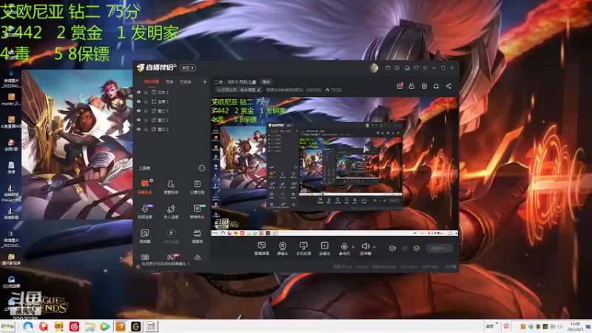
Task: Expand the toolbox more options circle
Action: point(201,168)
